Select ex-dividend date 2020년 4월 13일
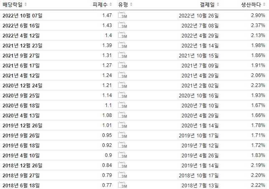The image size is (269, 189). point(21,116)
